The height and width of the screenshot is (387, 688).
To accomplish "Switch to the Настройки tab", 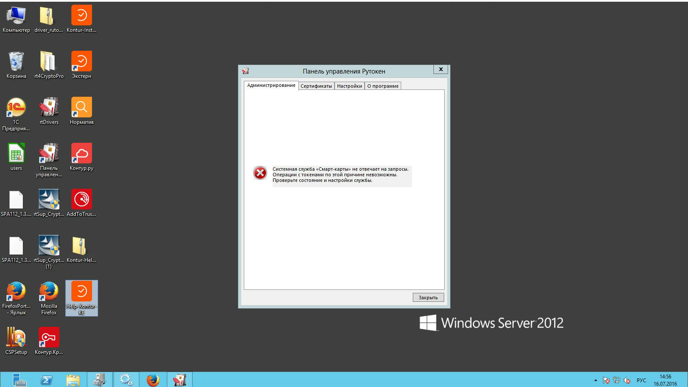I will (349, 86).
